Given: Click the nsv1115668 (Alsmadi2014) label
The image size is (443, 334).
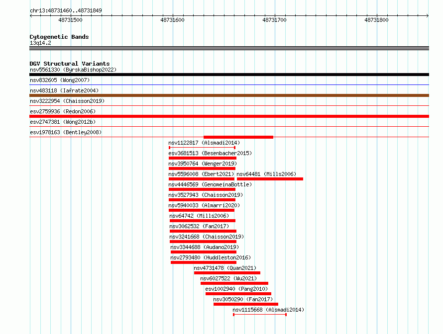Looking at the screenshot, I should point(268,310).
